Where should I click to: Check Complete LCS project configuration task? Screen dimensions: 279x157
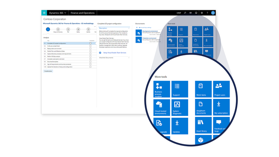click(90, 43)
